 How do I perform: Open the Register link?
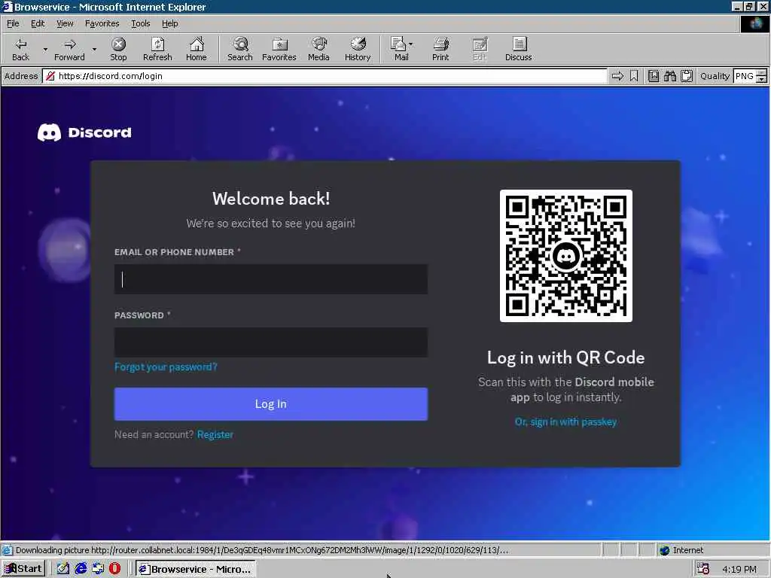215,434
